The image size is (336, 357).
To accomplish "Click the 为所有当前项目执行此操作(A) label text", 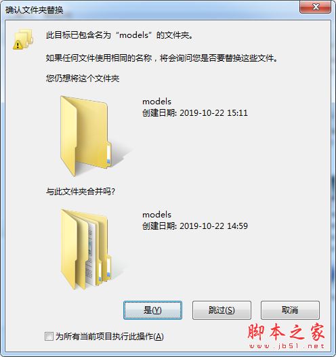I will point(110,336).
